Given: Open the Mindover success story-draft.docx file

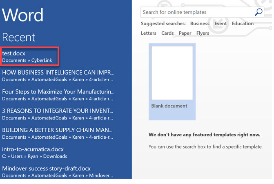Looking at the screenshot, I should point(46,168).
